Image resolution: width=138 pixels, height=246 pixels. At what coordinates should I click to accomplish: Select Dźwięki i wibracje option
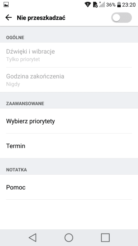coord(69,55)
